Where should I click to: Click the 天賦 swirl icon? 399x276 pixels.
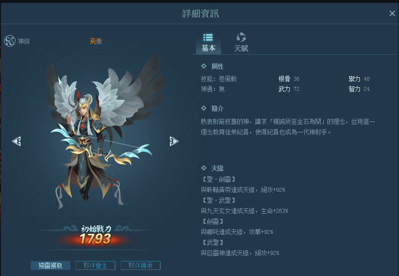241,37
